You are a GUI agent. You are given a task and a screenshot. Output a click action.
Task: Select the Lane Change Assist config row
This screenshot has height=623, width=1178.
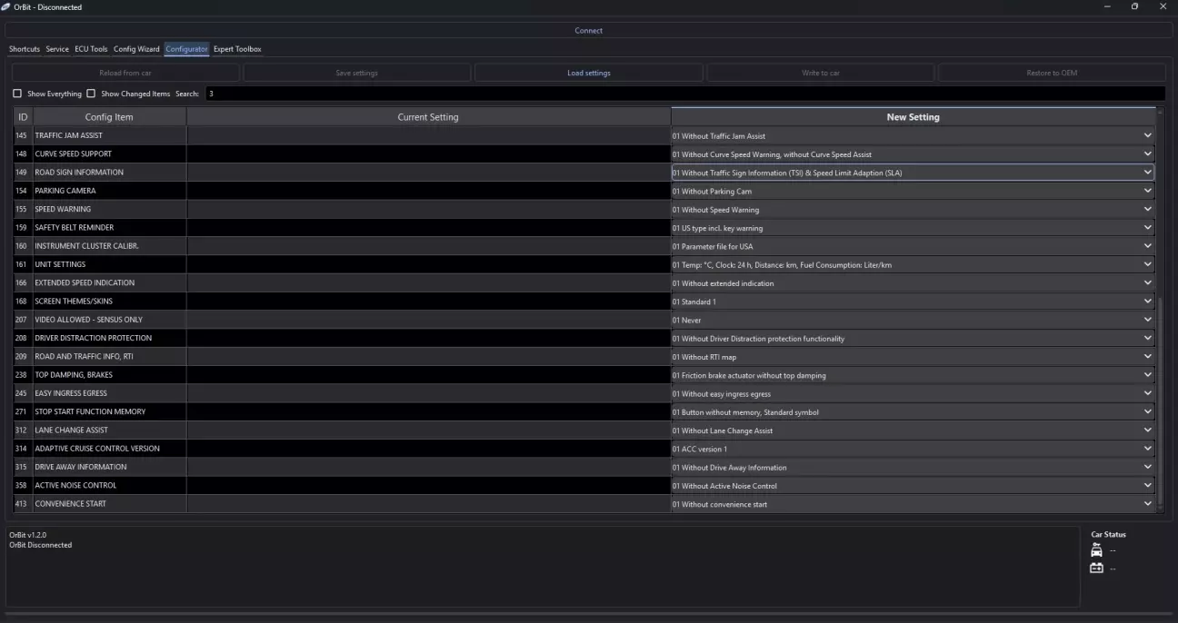(x=109, y=430)
